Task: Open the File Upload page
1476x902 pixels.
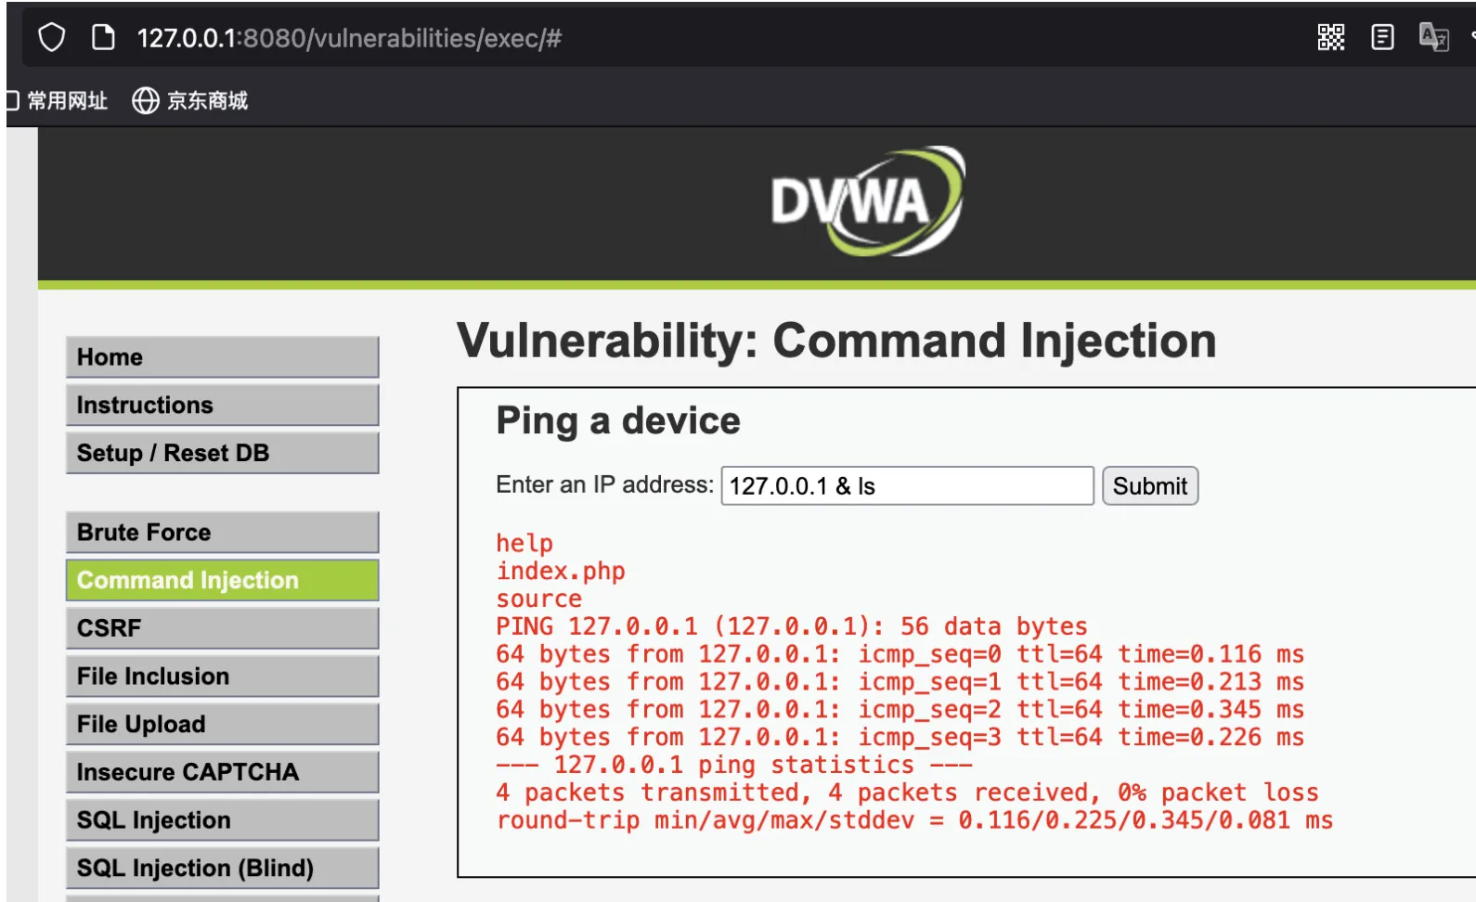Action: [223, 724]
